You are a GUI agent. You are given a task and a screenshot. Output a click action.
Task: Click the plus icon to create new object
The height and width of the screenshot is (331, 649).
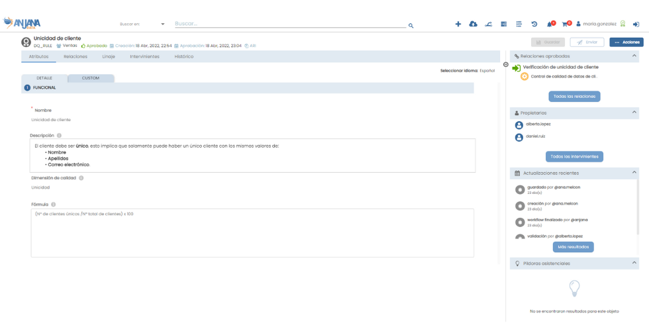pyautogui.click(x=458, y=24)
